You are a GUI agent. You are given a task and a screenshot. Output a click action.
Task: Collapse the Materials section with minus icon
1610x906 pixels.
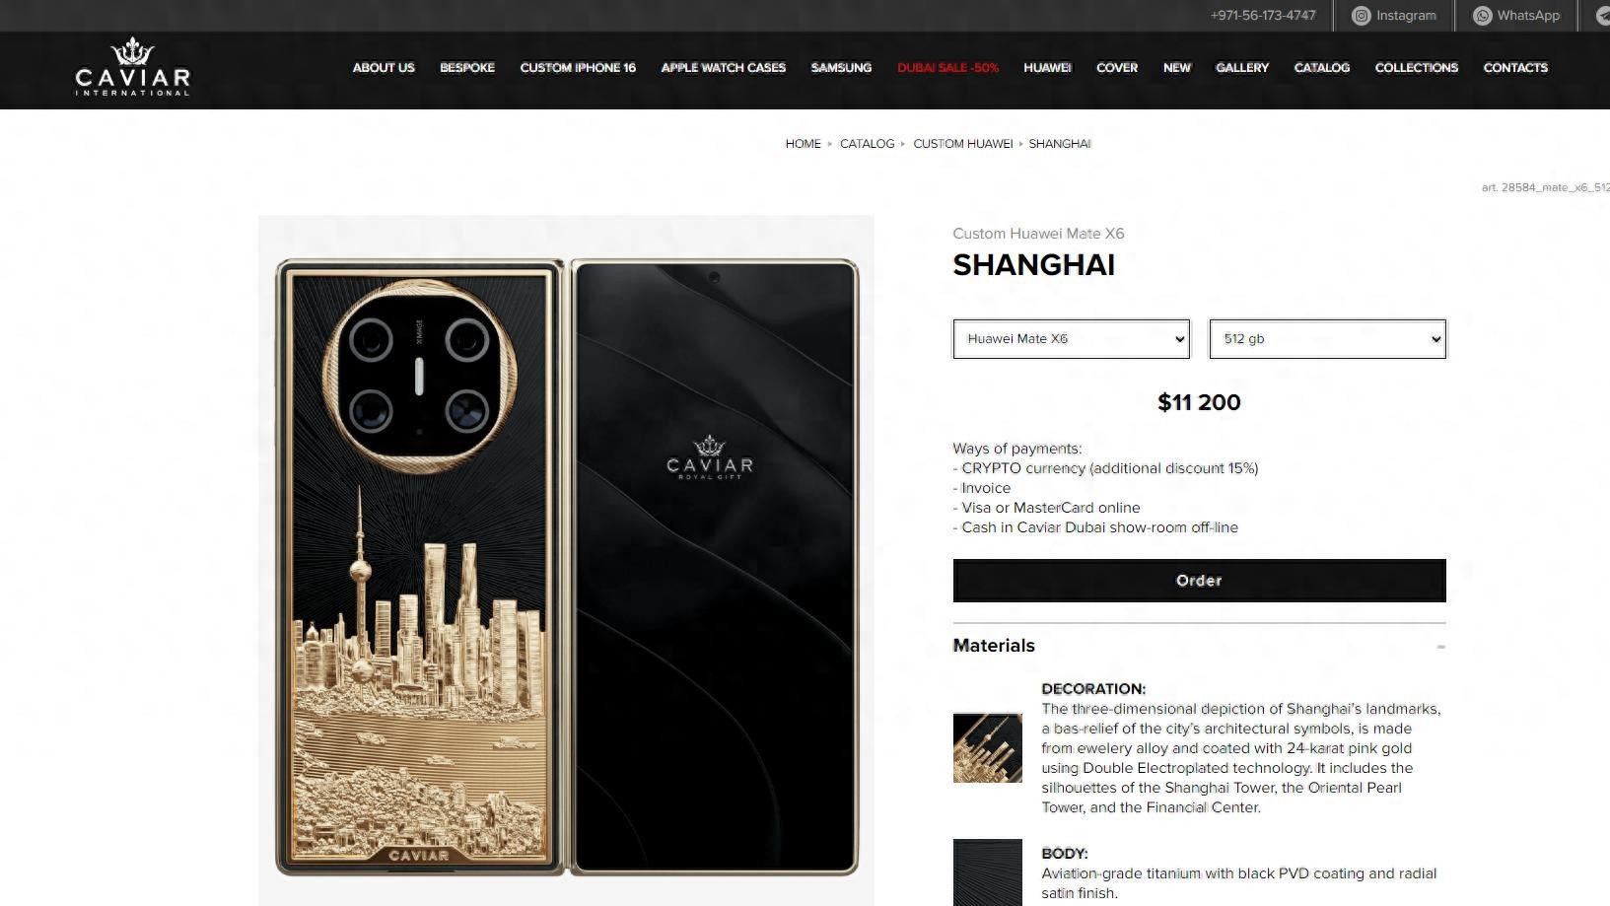coord(1440,647)
